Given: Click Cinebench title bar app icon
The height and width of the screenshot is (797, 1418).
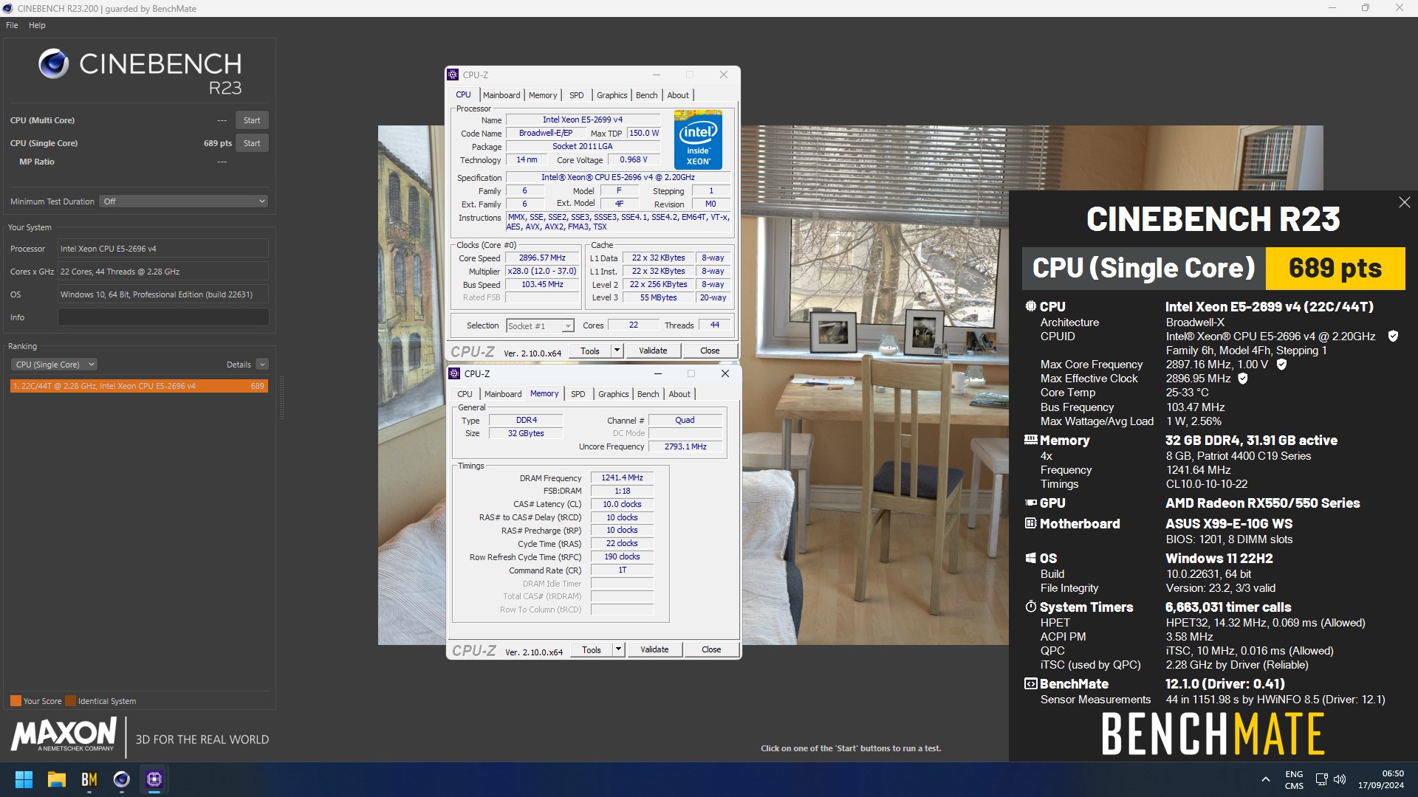Looking at the screenshot, I should coord(7,8).
